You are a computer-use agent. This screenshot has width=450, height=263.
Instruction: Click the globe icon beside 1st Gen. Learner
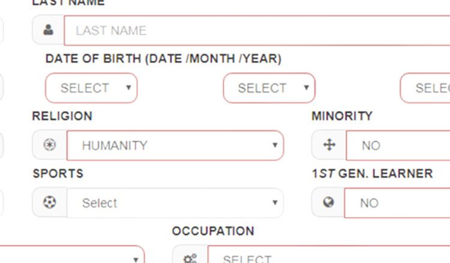[x=329, y=202]
